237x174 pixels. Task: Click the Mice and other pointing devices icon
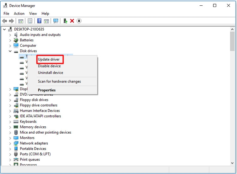click(16, 132)
